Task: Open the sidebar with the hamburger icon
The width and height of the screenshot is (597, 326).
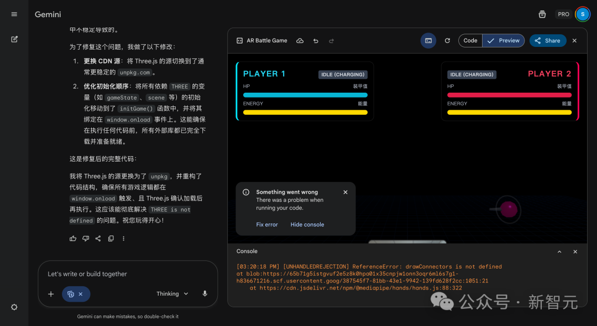Action: (14, 14)
